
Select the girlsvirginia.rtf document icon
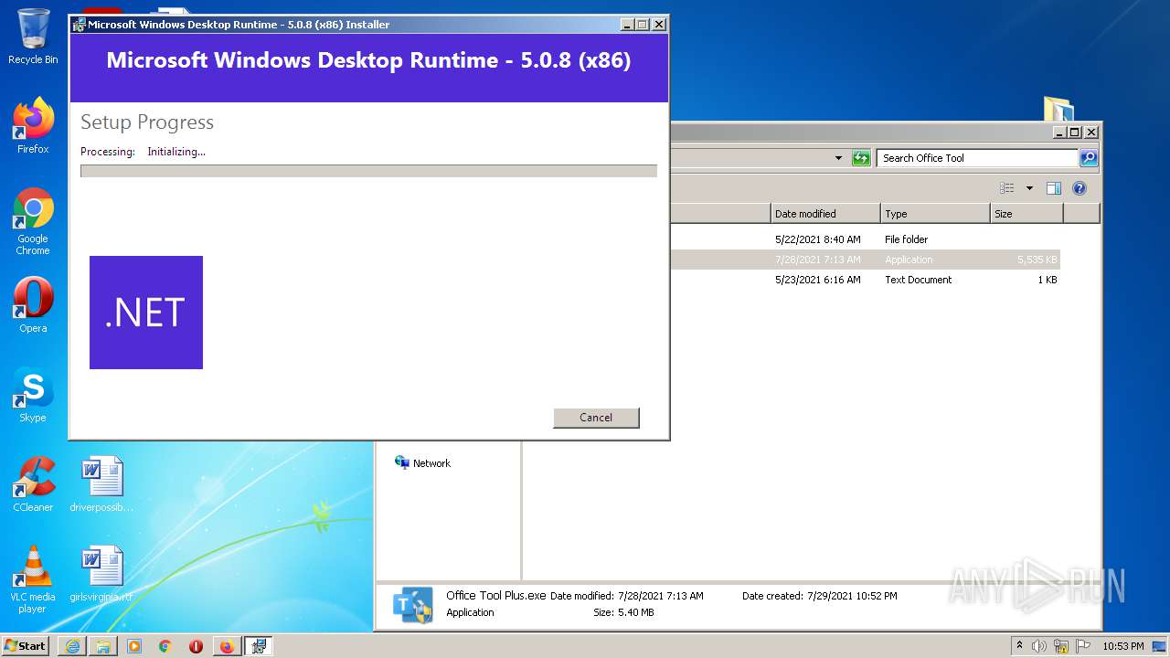(x=101, y=574)
